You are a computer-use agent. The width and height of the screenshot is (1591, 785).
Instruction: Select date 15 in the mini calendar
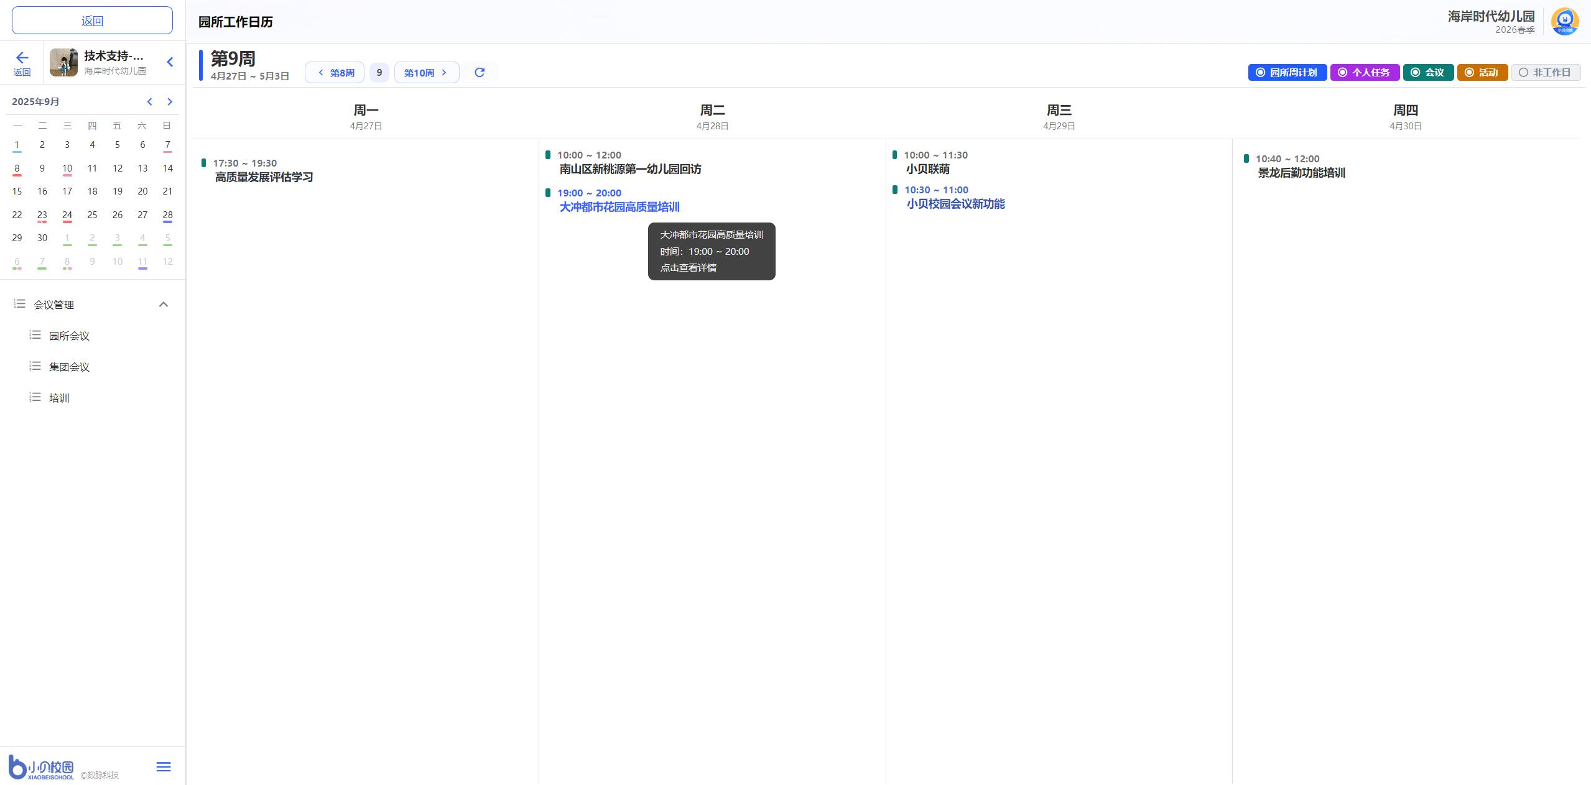(17, 191)
